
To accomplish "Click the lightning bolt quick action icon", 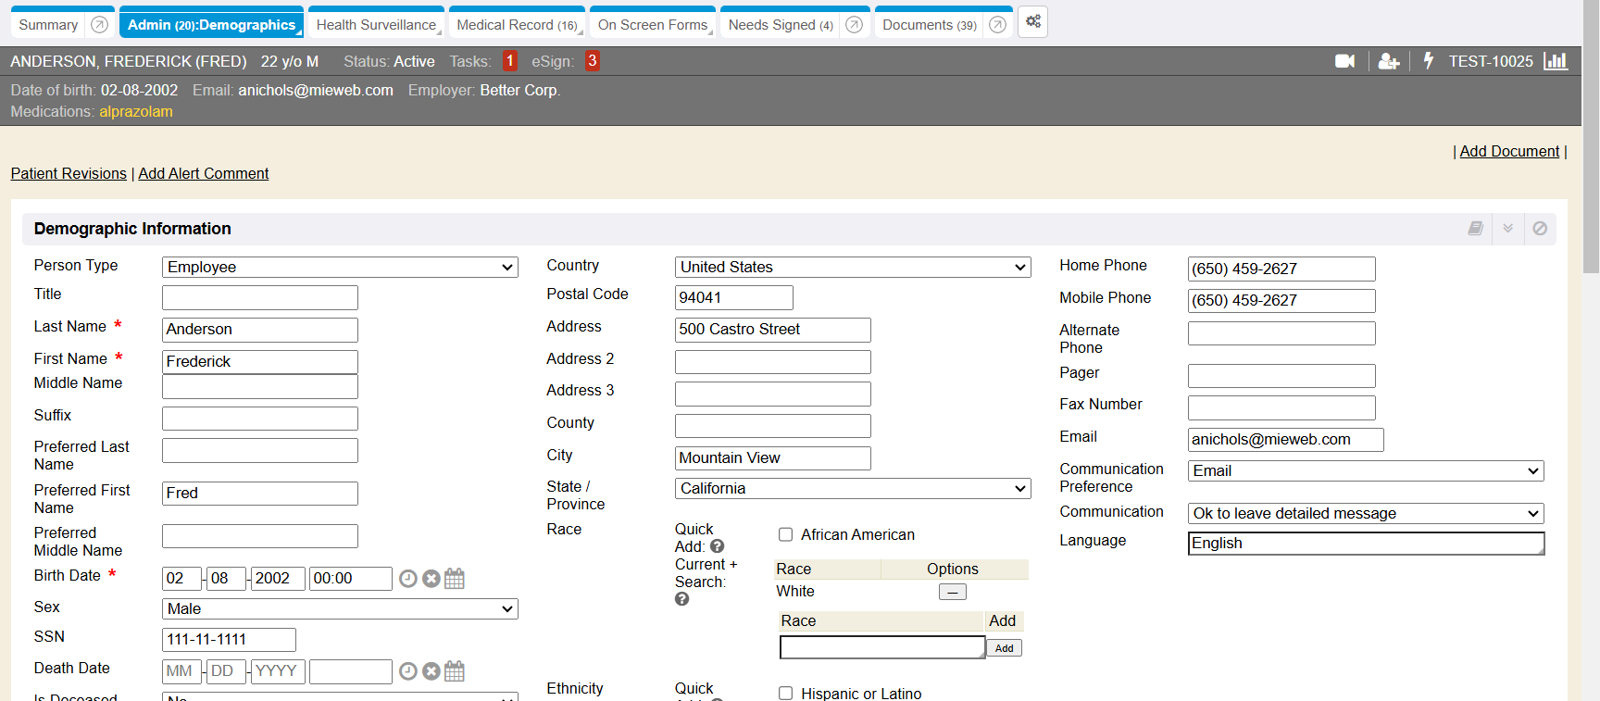I will (x=1429, y=61).
